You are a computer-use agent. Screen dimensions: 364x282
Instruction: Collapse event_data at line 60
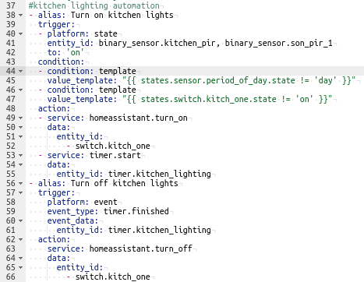tap(21, 220)
